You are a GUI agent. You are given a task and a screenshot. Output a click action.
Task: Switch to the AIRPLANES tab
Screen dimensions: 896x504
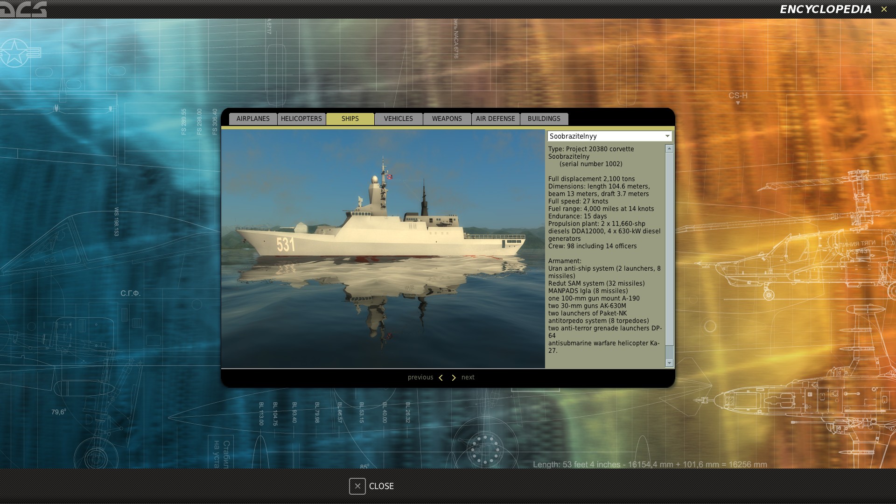(x=253, y=119)
